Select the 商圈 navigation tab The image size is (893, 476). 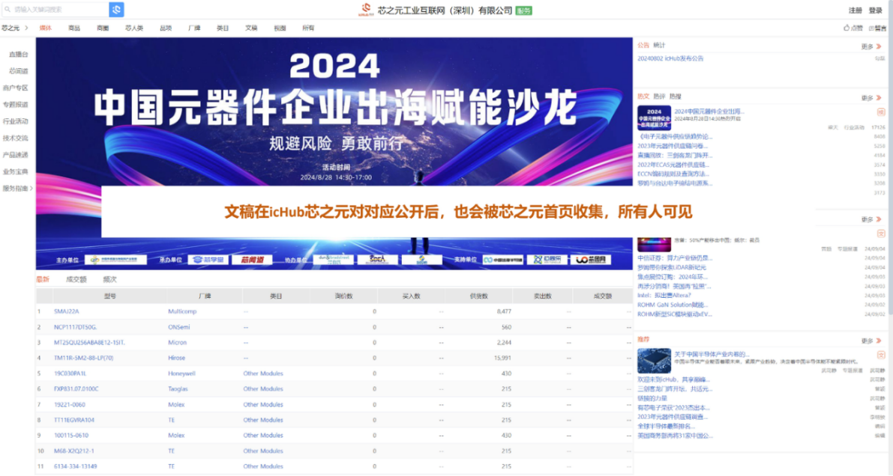[x=103, y=28]
